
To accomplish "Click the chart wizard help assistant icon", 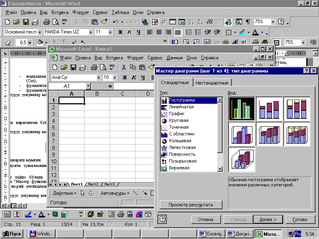I will tap(163, 219).
